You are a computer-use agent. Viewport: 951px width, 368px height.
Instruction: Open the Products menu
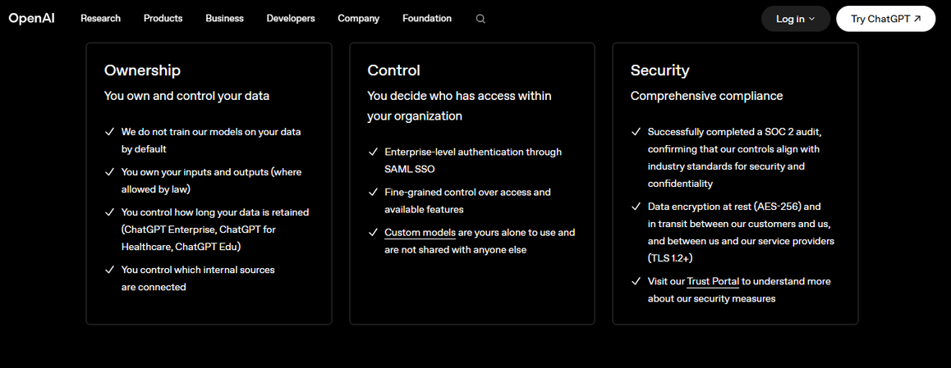point(163,18)
